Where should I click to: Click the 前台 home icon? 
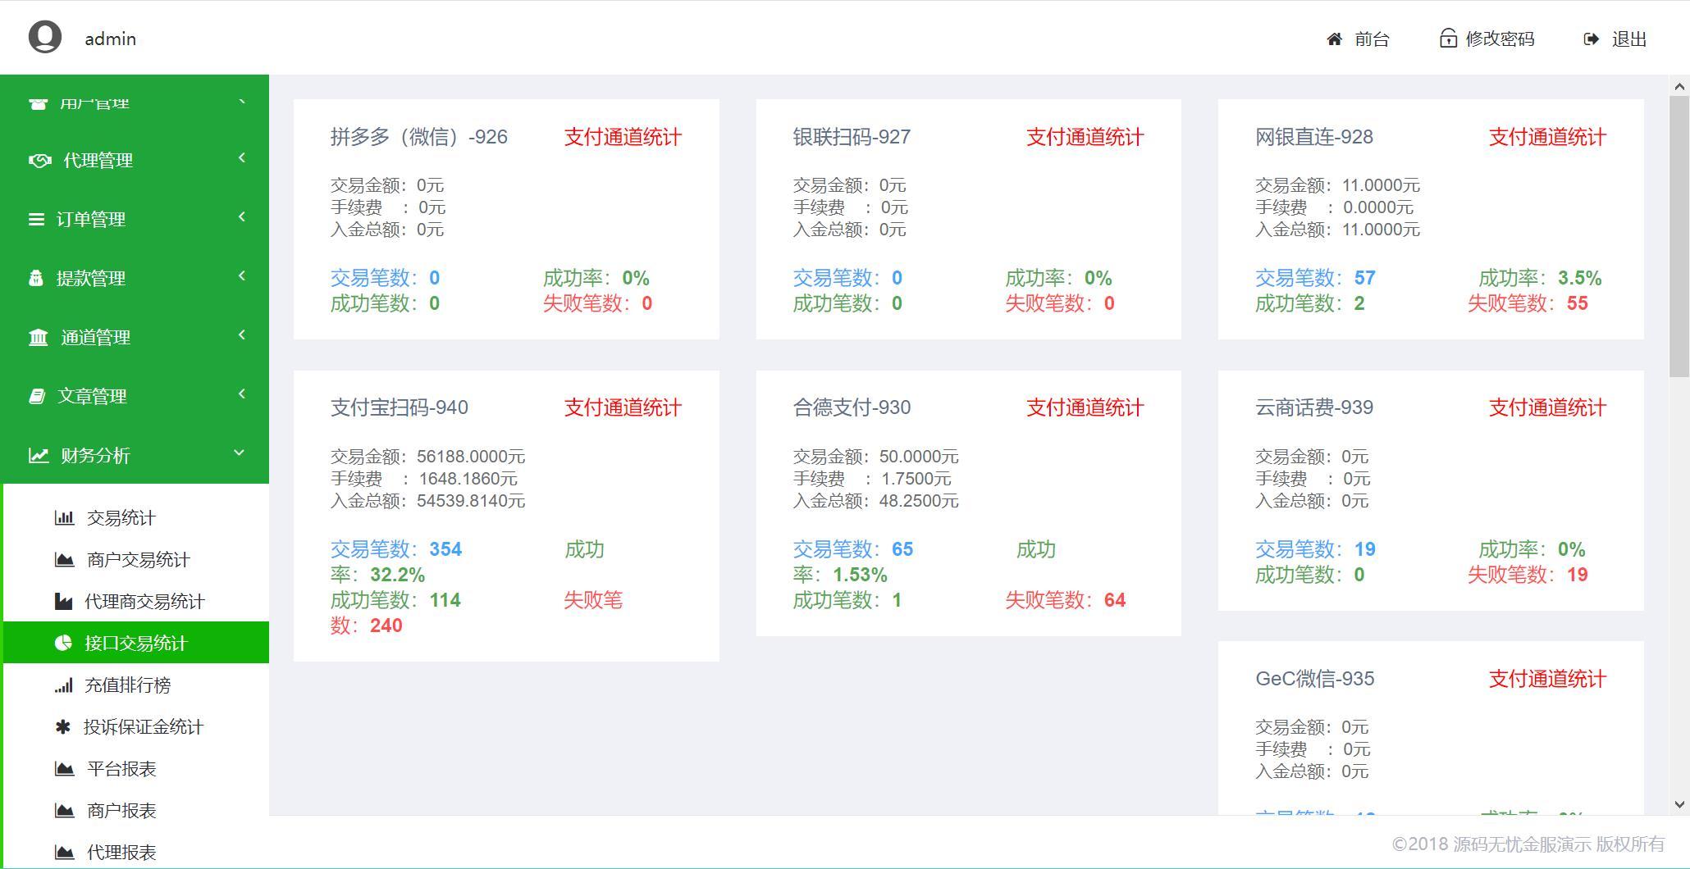coord(1333,38)
